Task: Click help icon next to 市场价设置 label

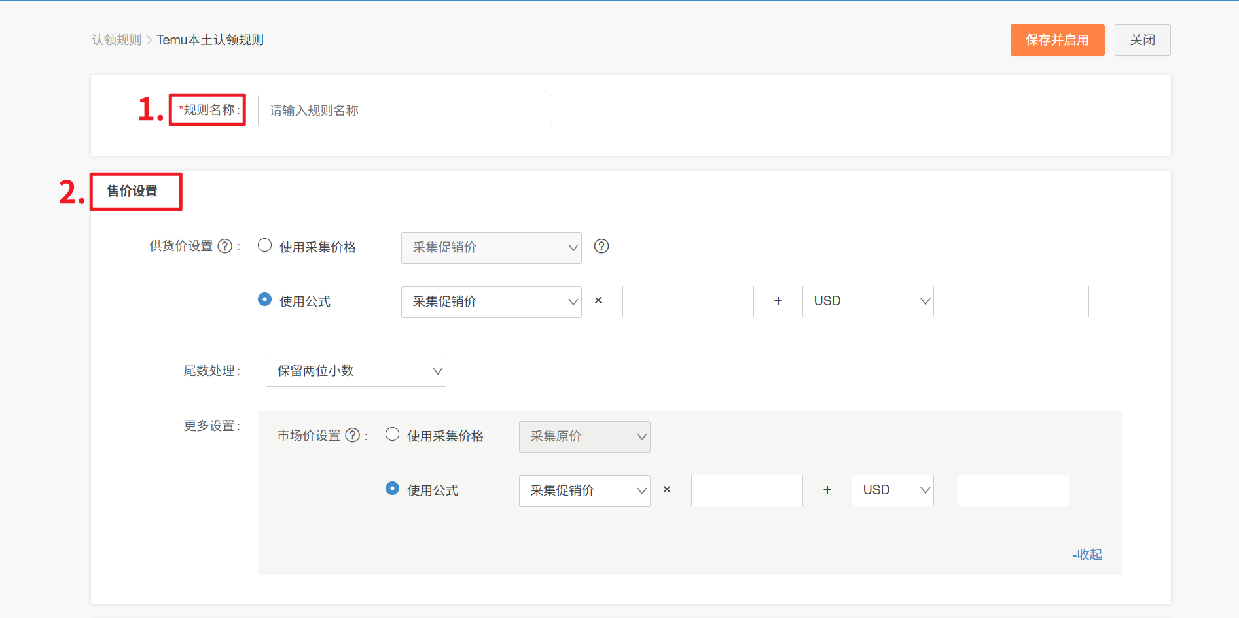Action: [352, 435]
